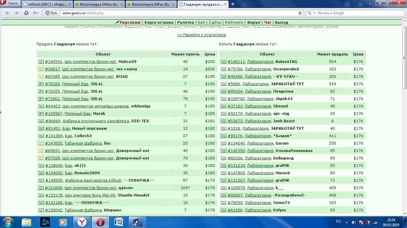407x228 pixels.
Task: Open object #134040 link
Action: click(x=236, y=143)
